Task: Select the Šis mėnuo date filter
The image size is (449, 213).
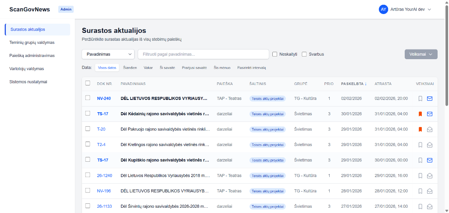Action: tap(222, 68)
